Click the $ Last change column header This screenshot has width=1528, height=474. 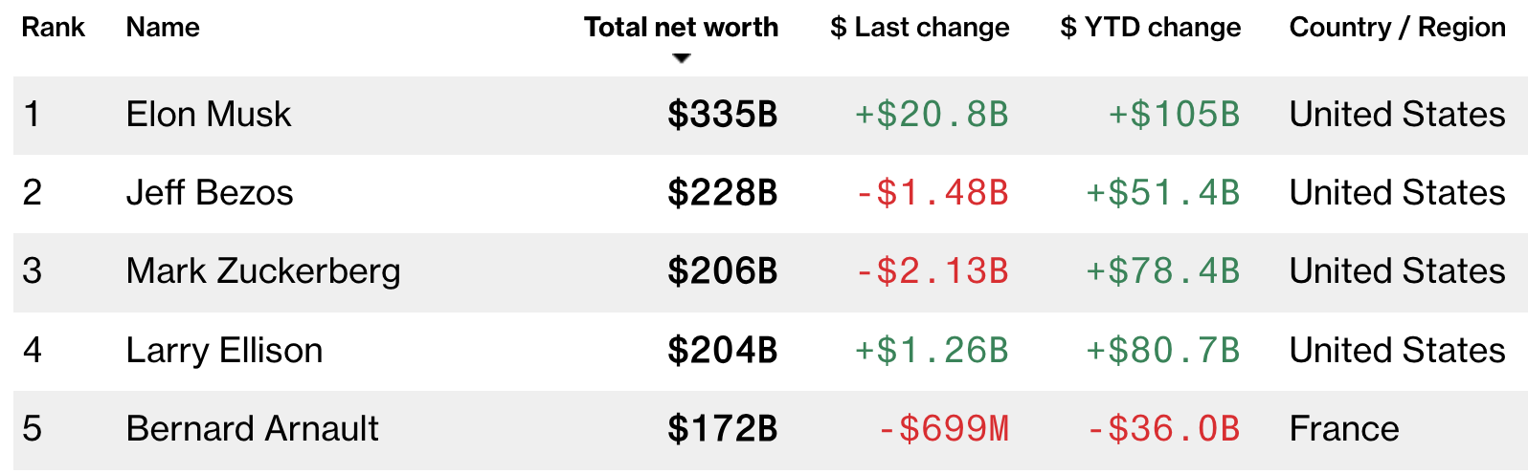click(919, 28)
